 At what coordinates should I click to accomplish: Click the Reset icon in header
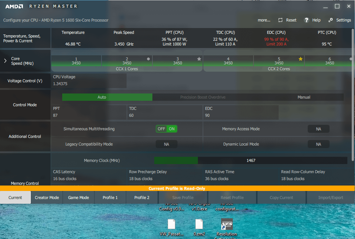pos(280,20)
